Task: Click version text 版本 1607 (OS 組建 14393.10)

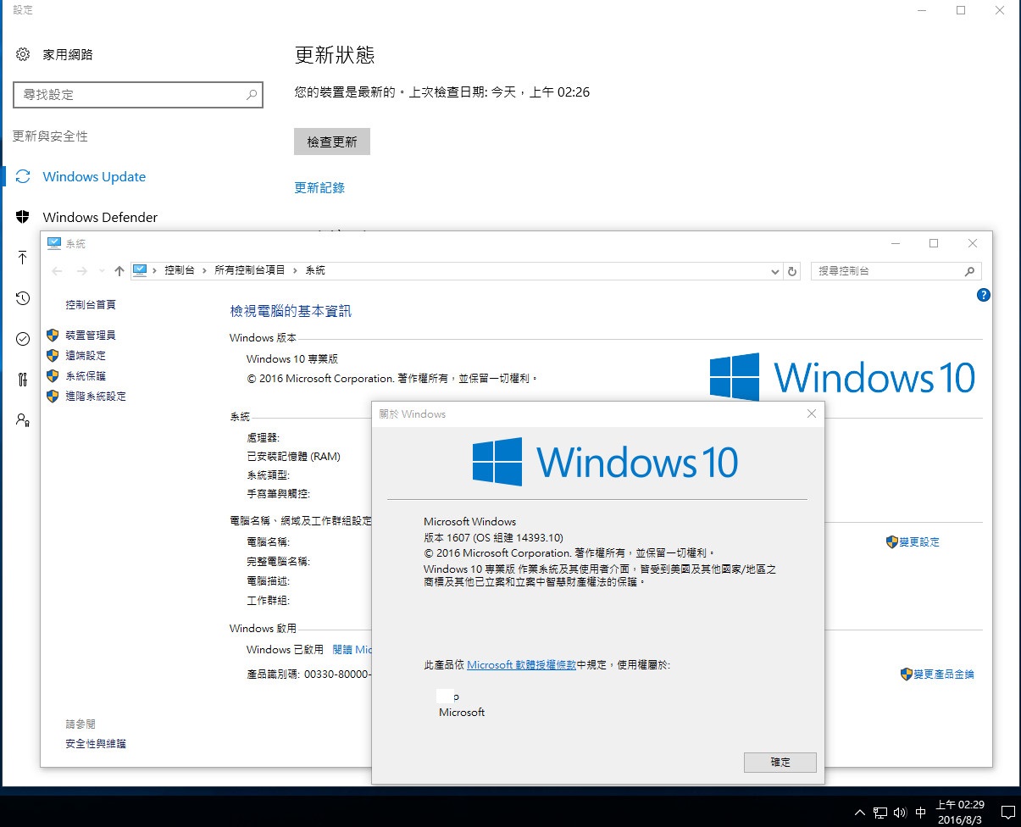Action: (x=493, y=537)
